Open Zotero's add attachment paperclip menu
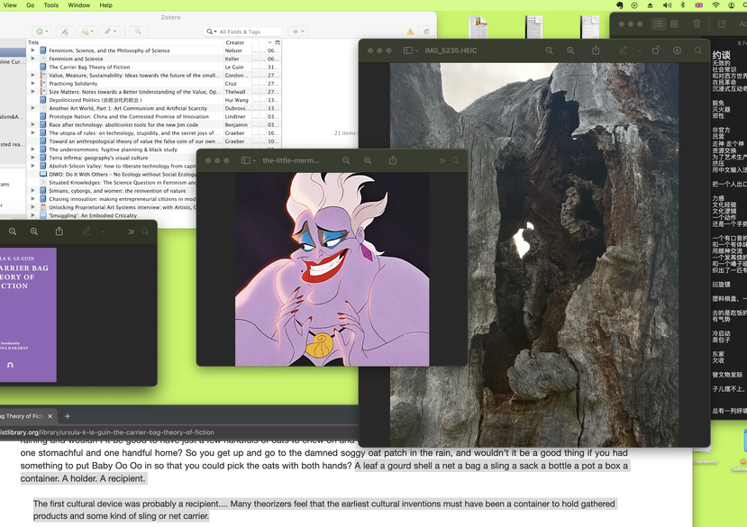 109,32
